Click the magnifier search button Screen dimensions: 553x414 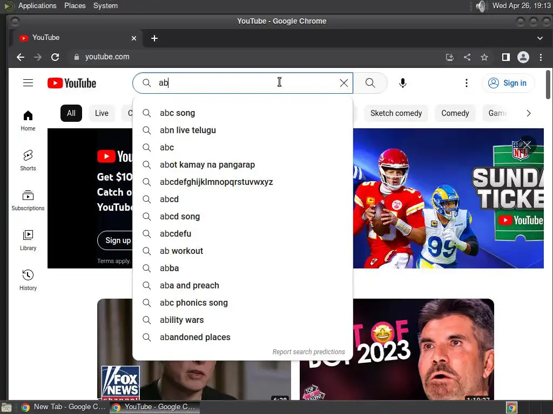[x=370, y=83]
